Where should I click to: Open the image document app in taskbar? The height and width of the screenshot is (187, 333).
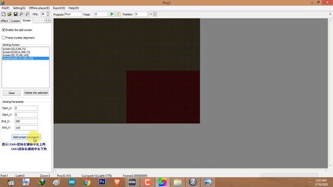tap(27, 182)
